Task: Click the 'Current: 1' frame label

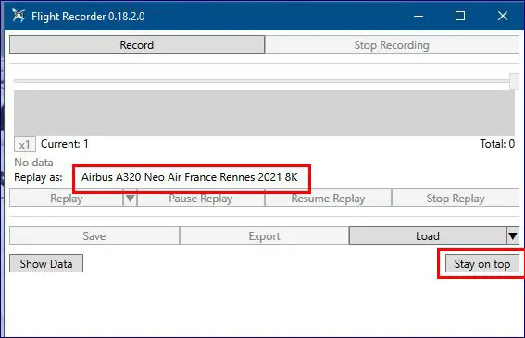Action: [x=65, y=144]
